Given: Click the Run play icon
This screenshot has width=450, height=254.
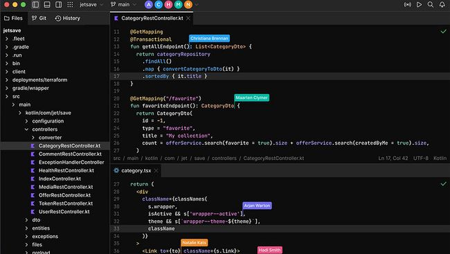Looking at the screenshot, I should click(x=420, y=5).
